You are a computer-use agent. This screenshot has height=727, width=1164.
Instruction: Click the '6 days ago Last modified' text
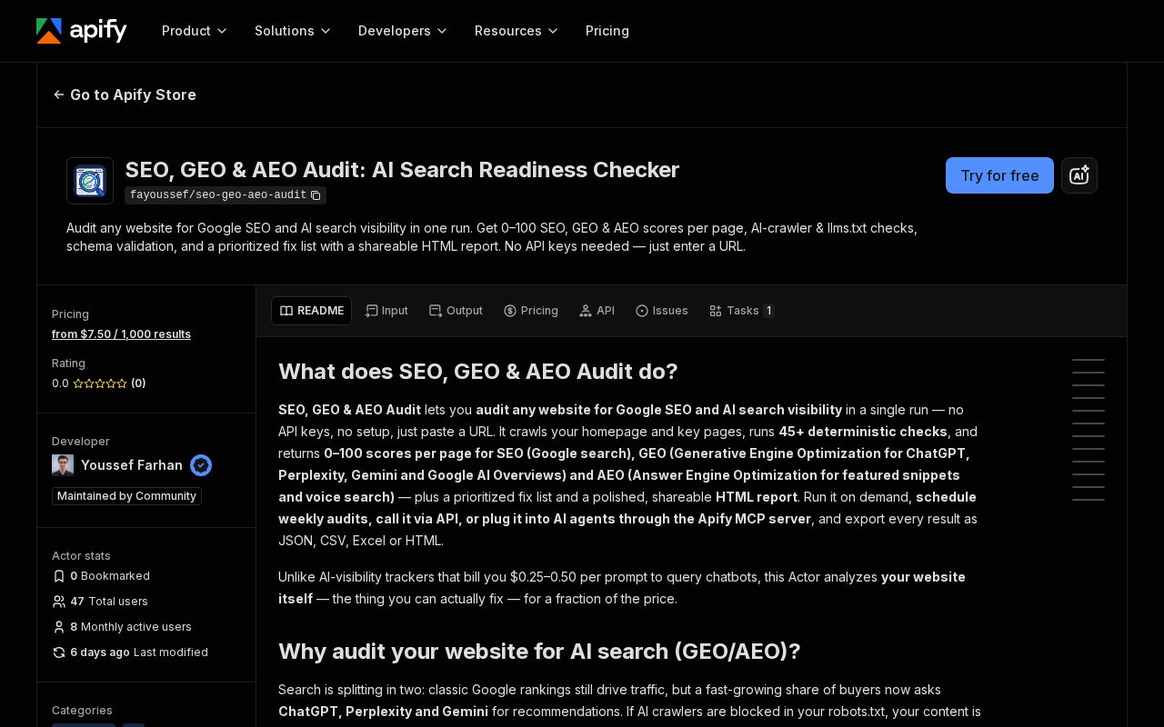139,652
